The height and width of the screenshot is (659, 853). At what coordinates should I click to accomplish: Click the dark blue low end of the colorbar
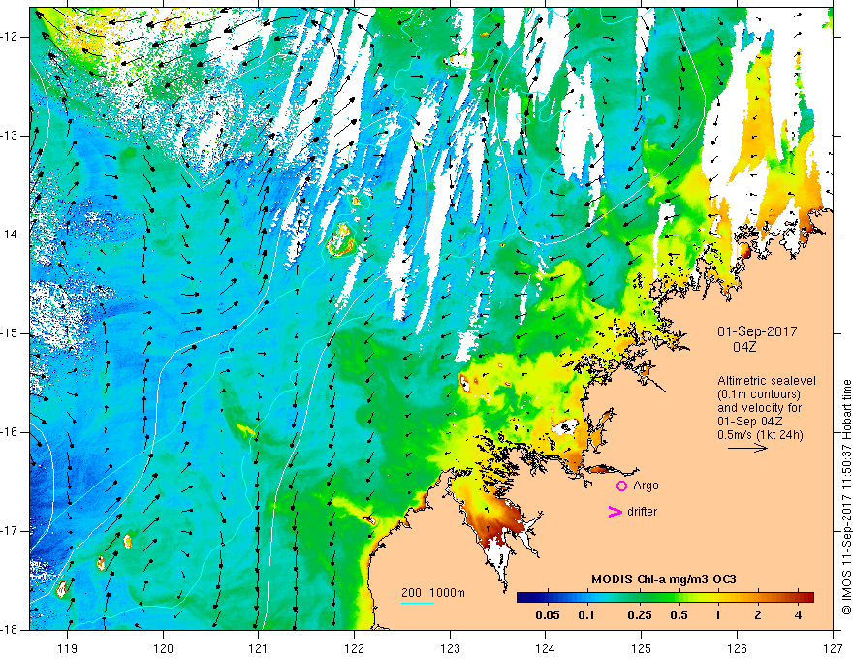coord(526,598)
